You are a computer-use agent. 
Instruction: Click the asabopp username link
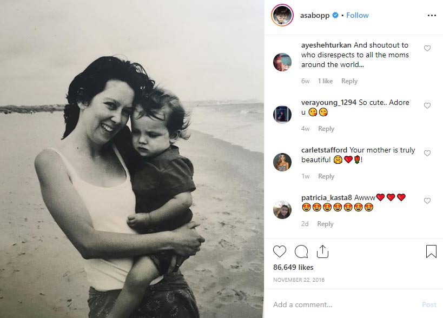[315, 16]
